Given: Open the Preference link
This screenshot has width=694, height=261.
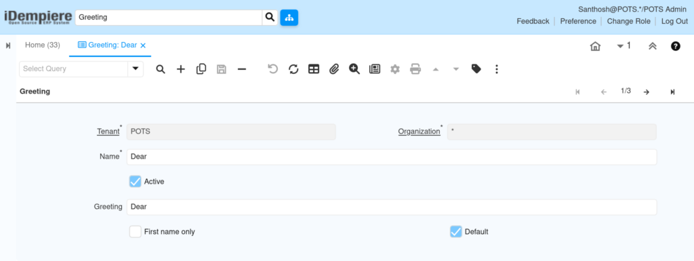Looking at the screenshot, I should pos(578,21).
